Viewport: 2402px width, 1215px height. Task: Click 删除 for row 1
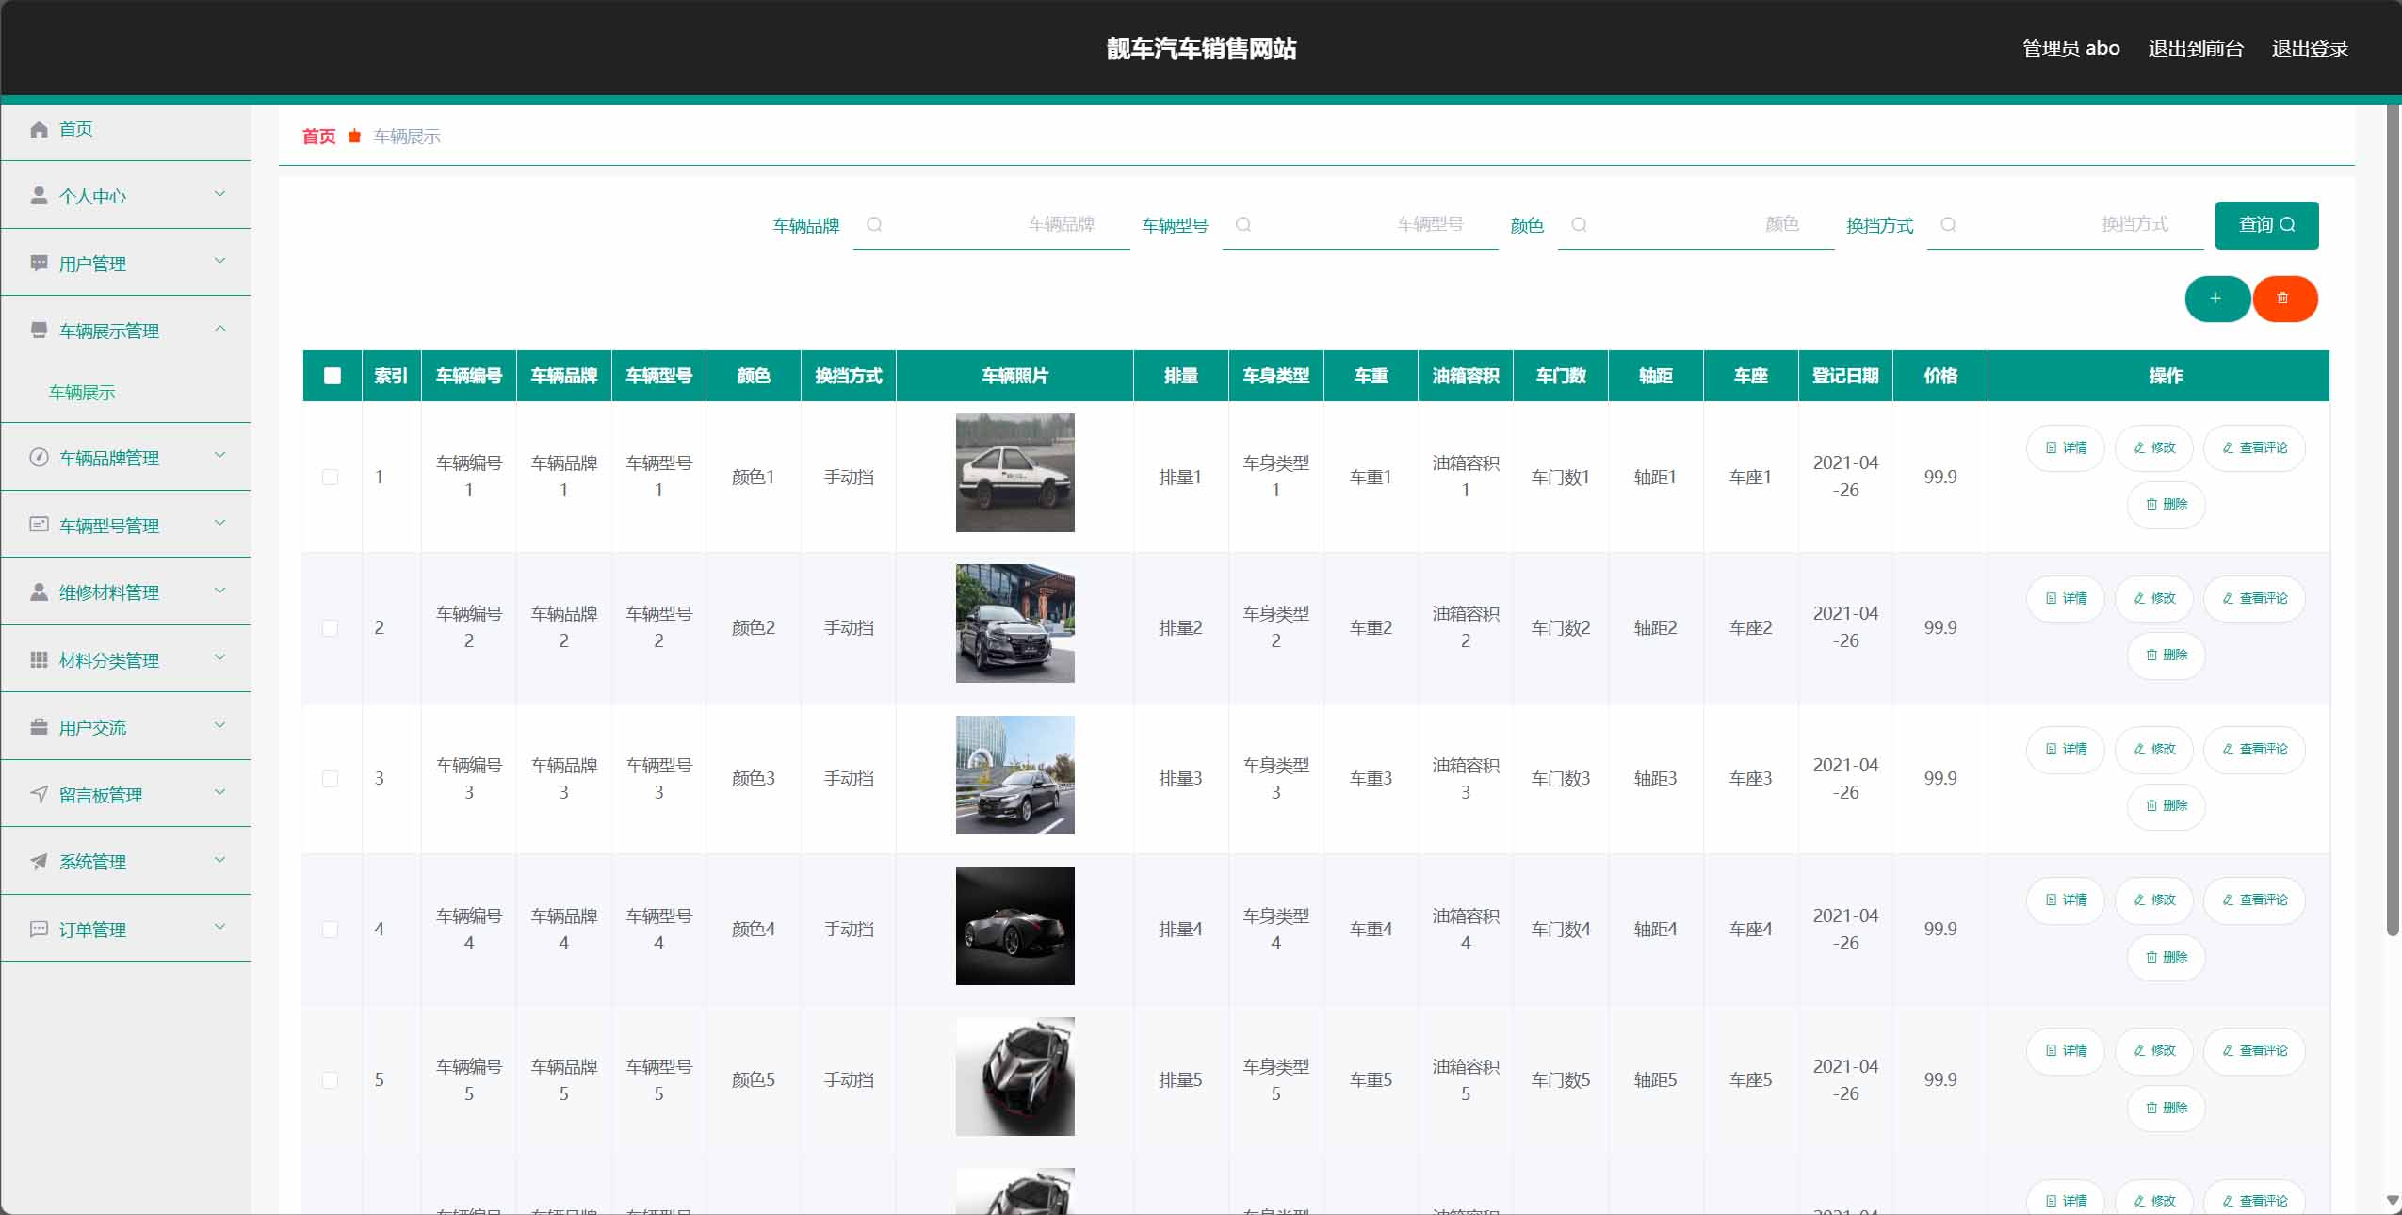2166,504
